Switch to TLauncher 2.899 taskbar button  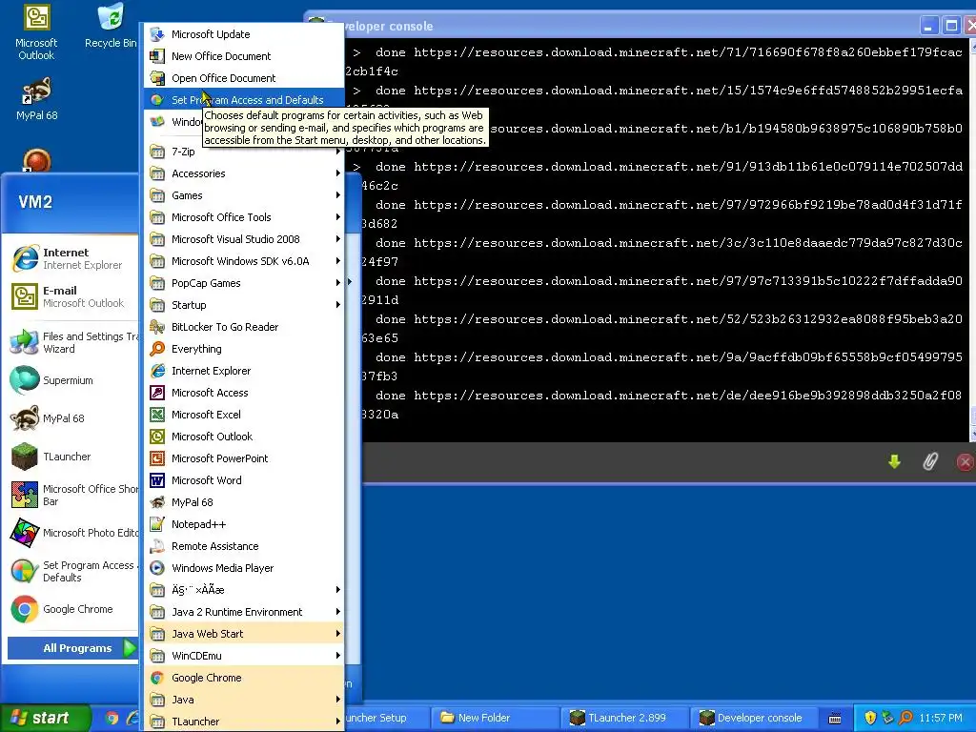[x=624, y=718]
